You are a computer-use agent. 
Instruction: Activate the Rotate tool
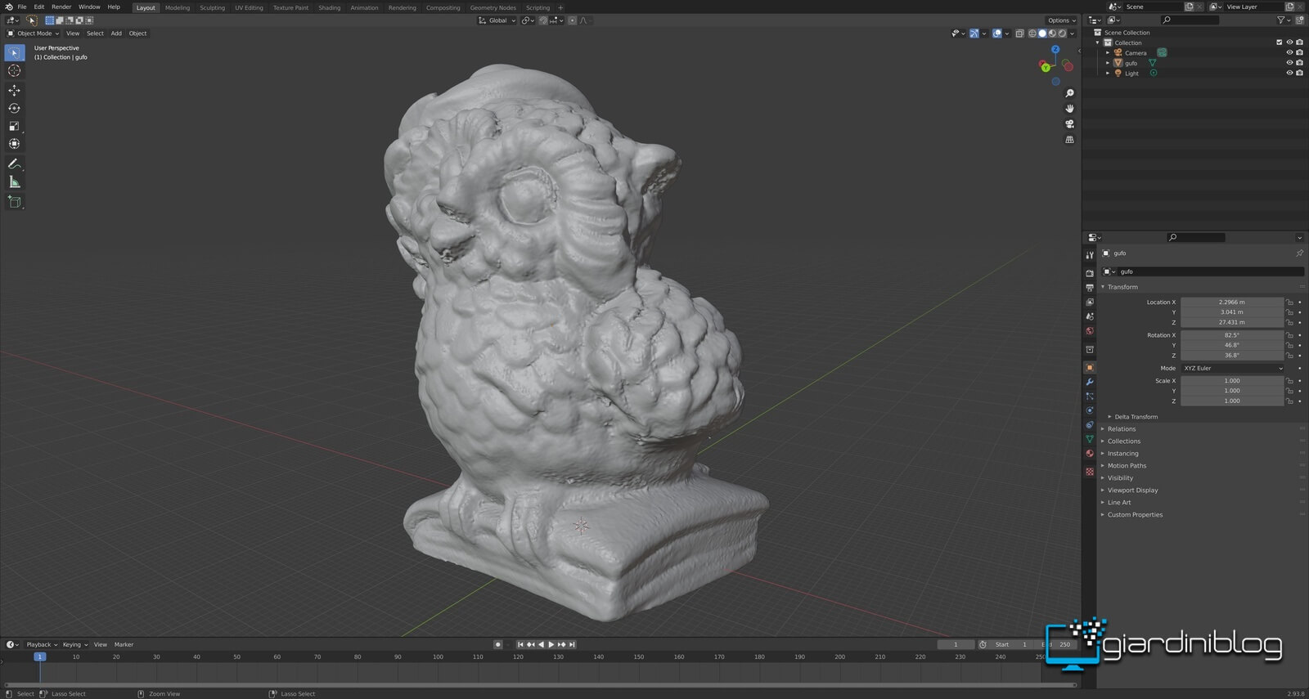pyautogui.click(x=14, y=108)
